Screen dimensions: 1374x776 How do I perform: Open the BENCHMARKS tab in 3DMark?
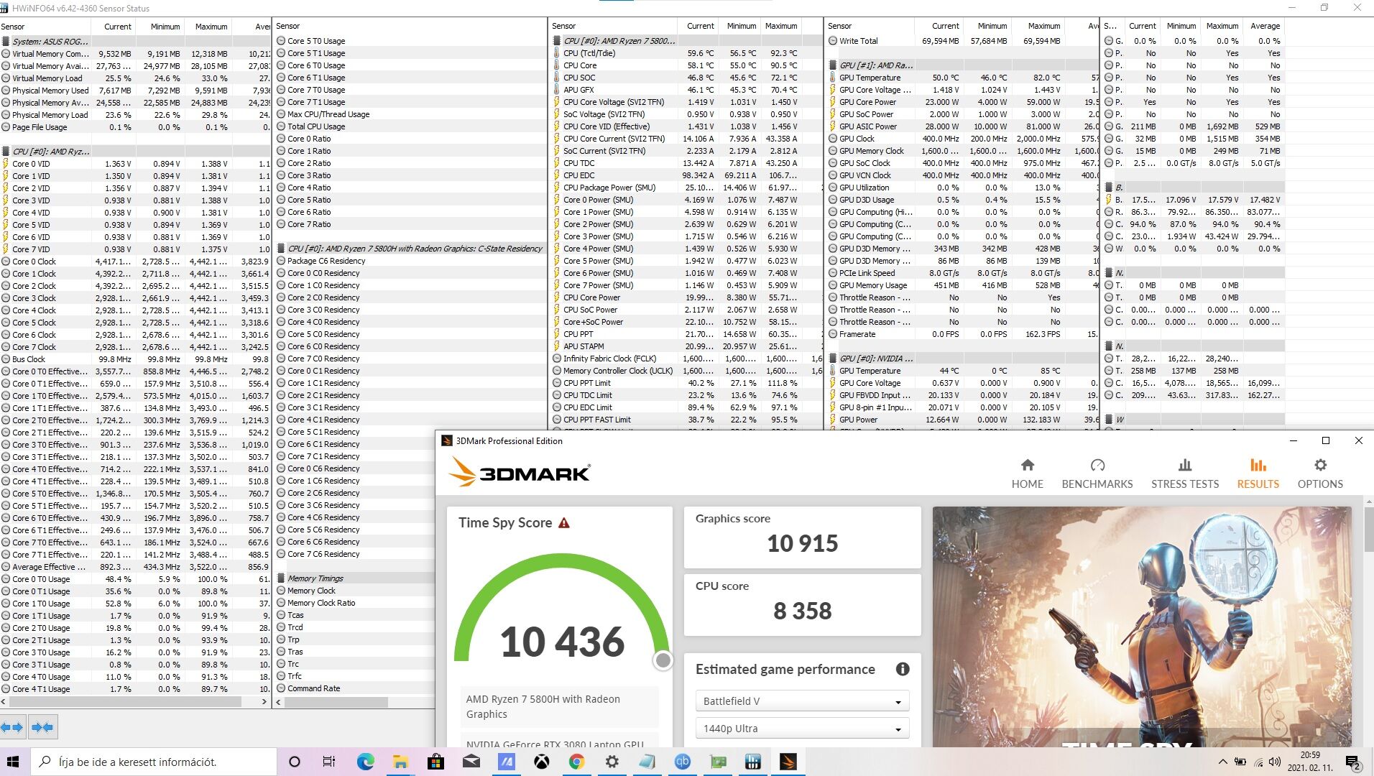[x=1097, y=474]
